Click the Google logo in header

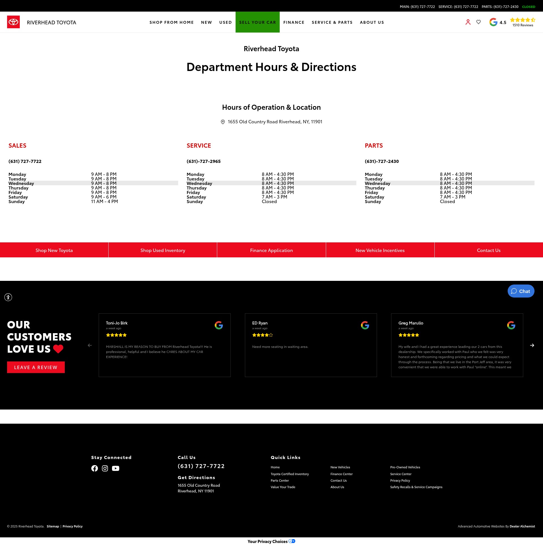[x=494, y=22]
